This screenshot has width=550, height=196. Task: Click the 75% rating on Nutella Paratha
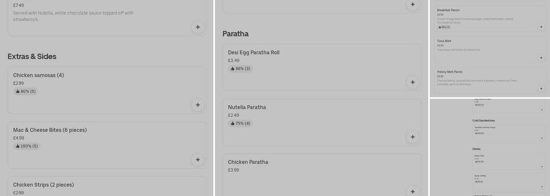(x=240, y=123)
